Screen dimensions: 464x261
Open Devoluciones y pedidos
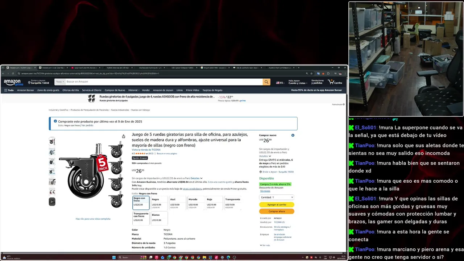318,82
